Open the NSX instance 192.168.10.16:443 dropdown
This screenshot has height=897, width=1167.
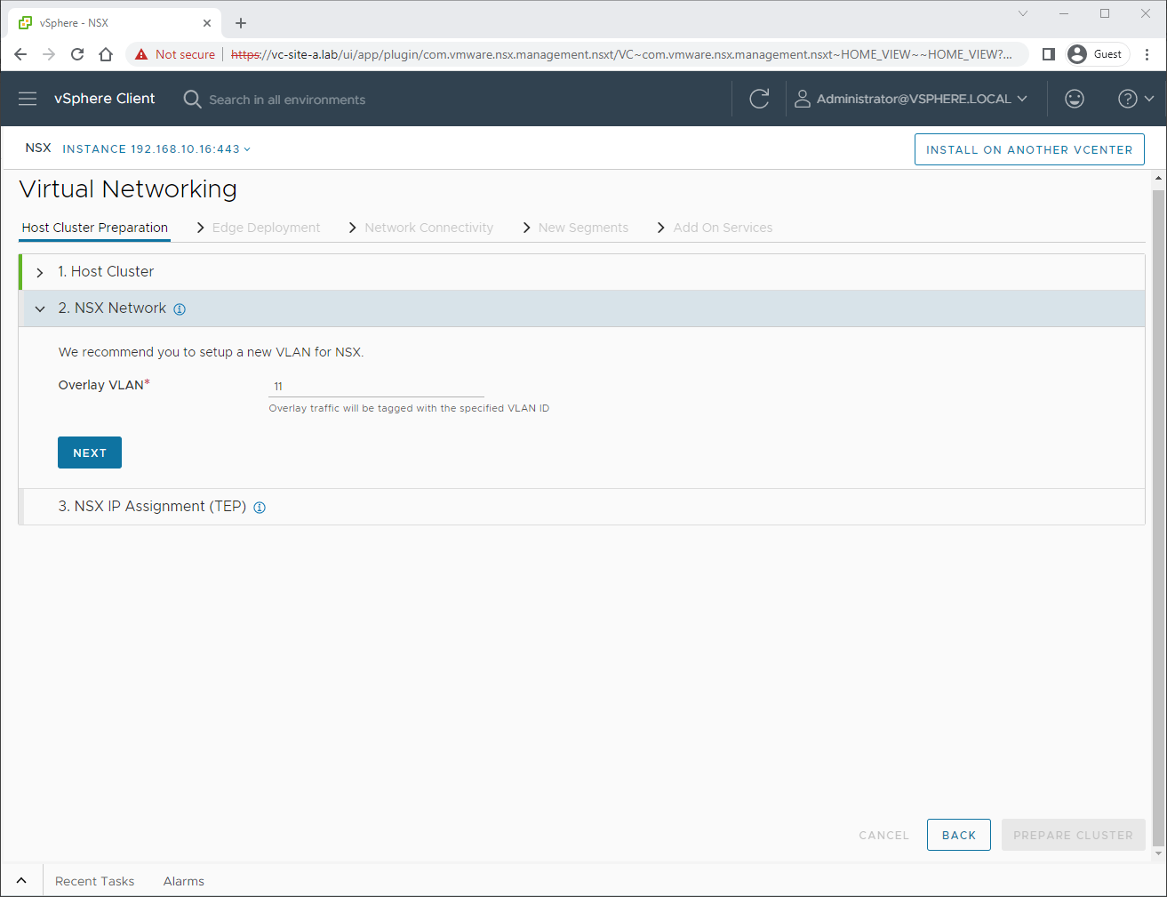point(156,148)
